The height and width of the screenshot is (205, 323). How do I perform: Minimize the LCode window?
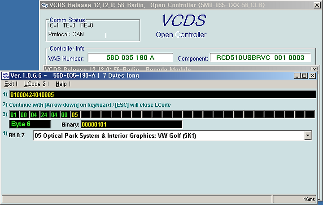(x=297, y=76)
